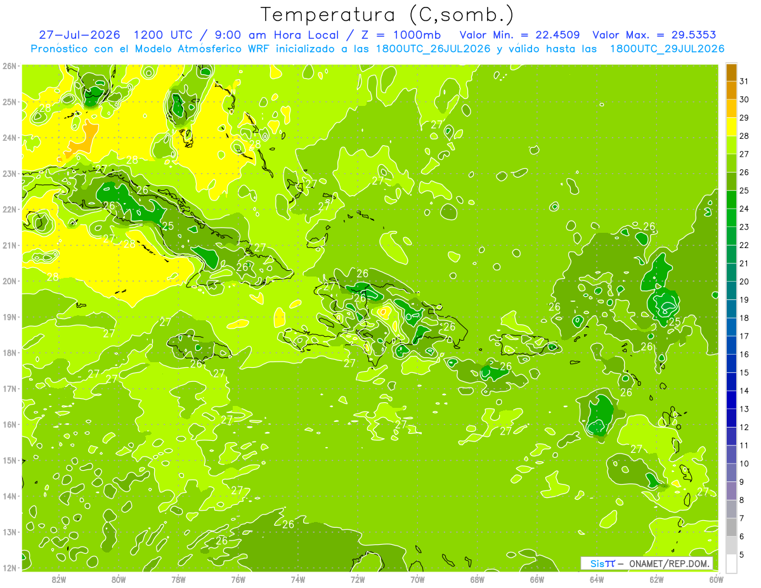Click the blue legend swatch between 15 and 16
Screen dimensions: 761x588
[731, 363]
